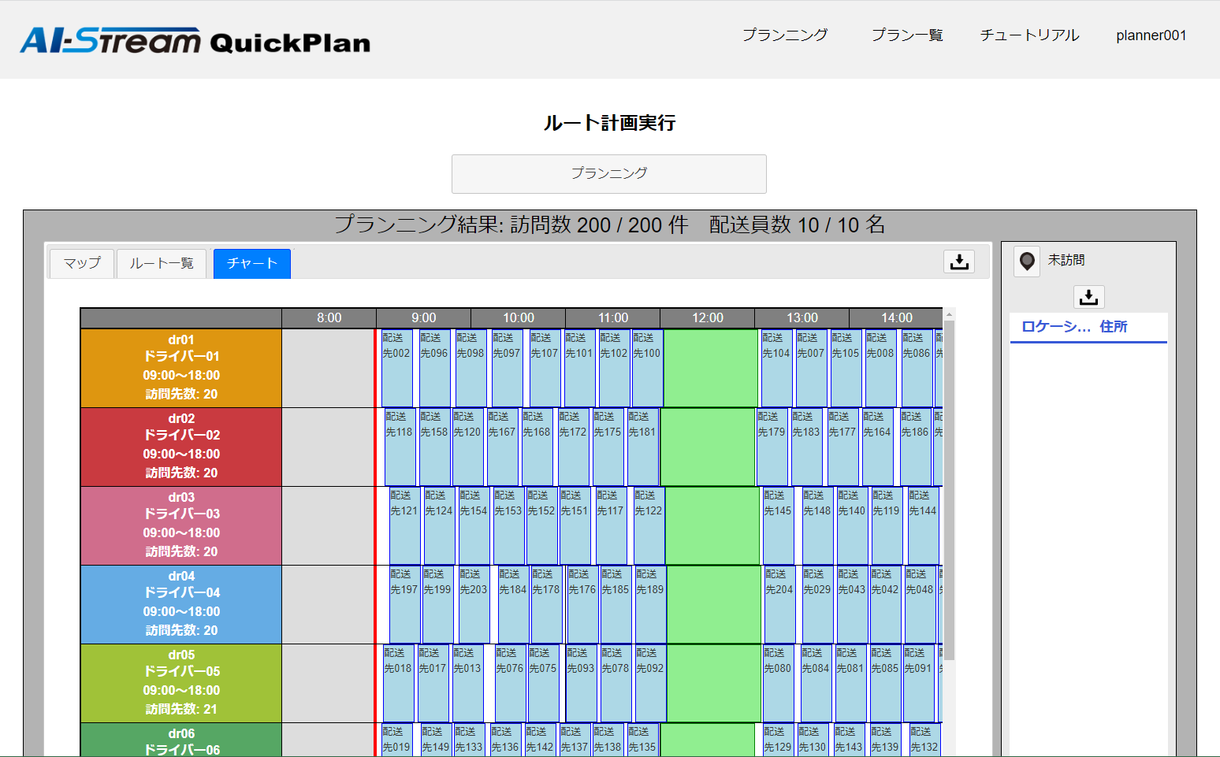Click the AI-Stream QuickPlan logo
This screenshot has height=757, width=1220.
point(195,40)
